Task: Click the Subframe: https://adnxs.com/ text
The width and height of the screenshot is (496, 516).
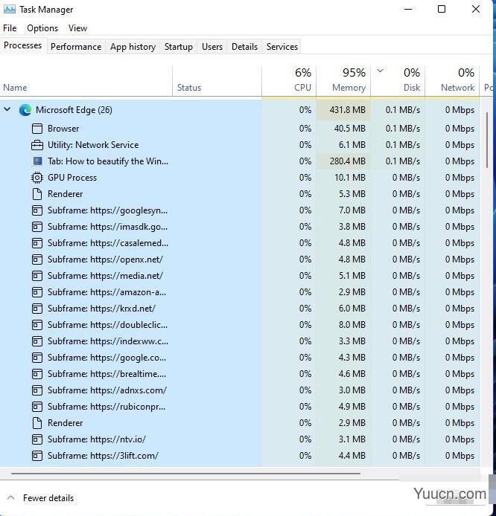Action: 107,390
